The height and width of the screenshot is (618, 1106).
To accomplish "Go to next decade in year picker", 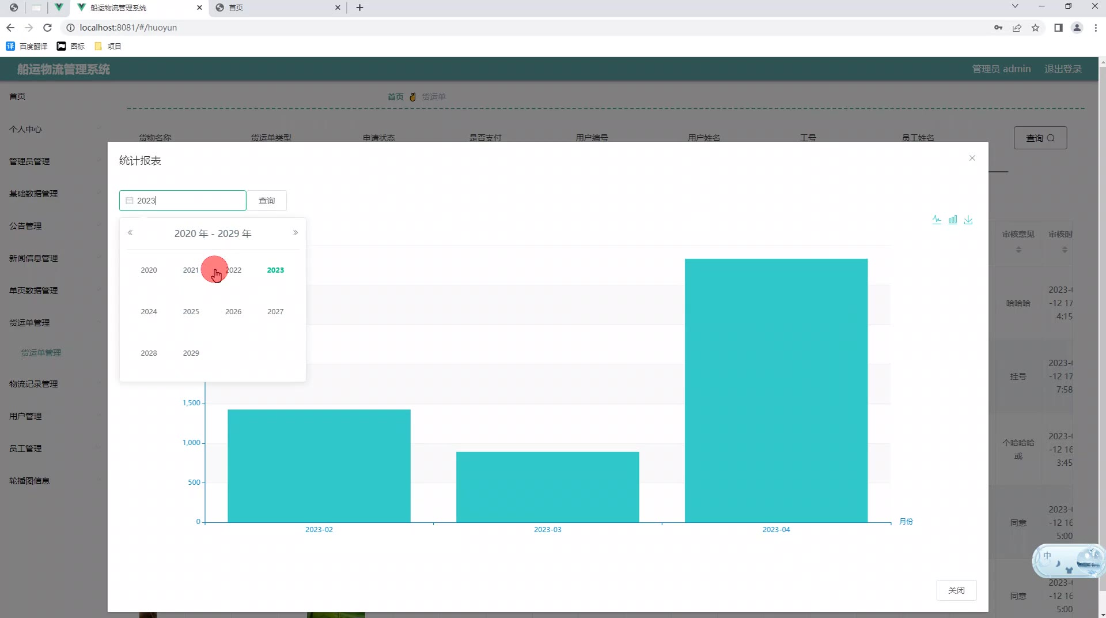I will pyautogui.click(x=296, y=233).
